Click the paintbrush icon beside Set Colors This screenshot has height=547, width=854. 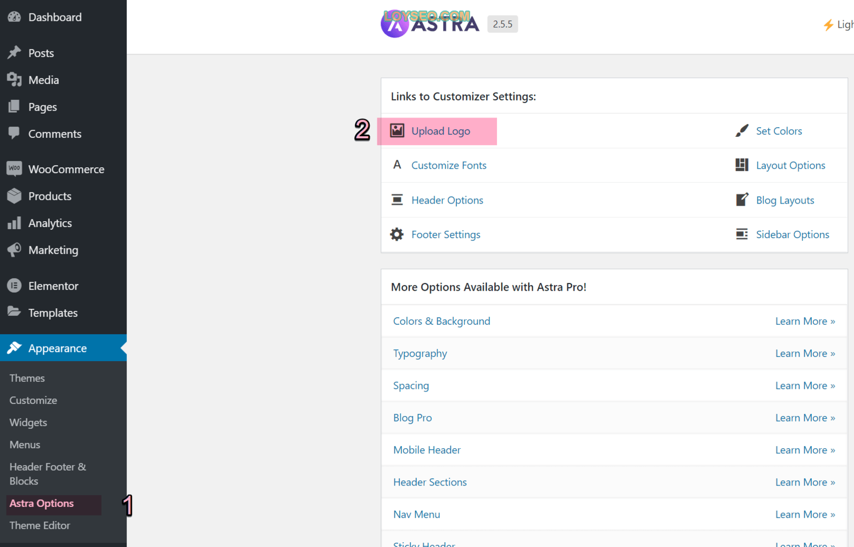742,131
